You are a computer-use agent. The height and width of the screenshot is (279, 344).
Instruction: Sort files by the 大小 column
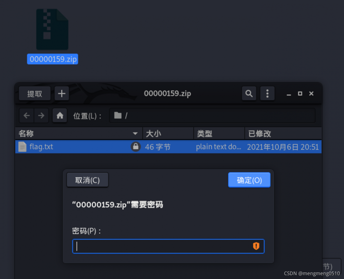coord(156,133)
